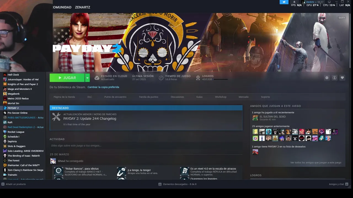
Task: Click the '¡La tengo, la tengo!' achievement icon
Action: click(121, 172)
